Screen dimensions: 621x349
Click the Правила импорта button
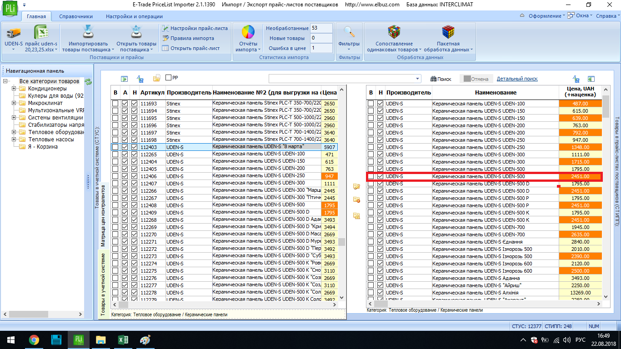(x=188, y=38)
